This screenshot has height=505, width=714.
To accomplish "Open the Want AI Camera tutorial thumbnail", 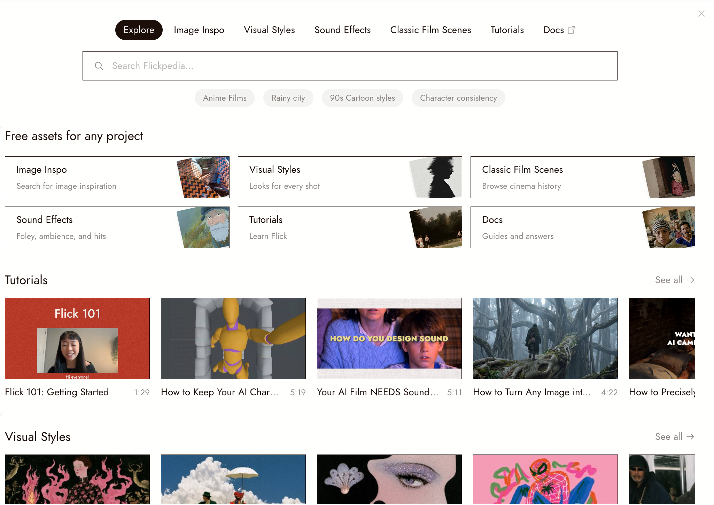I will (662, 339).
